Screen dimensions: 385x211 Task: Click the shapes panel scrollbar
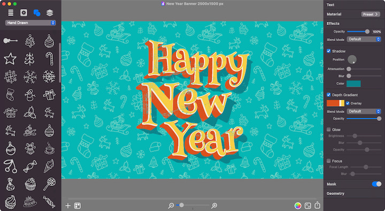tap(59, 62)
